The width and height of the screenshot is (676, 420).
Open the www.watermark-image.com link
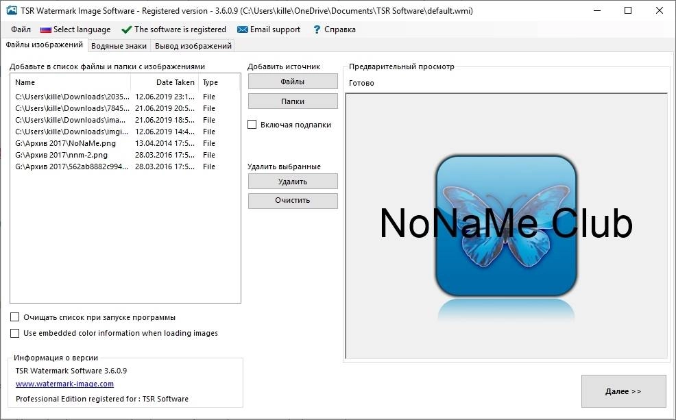pyautogui.click(x=64, y=384)
